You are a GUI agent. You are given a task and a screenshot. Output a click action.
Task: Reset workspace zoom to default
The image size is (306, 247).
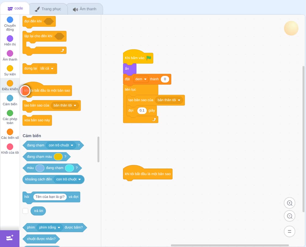289,232
